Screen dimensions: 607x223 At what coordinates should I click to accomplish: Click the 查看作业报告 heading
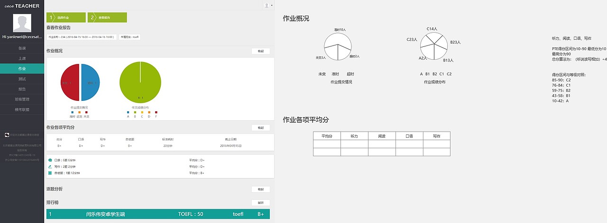pos(58,27)
